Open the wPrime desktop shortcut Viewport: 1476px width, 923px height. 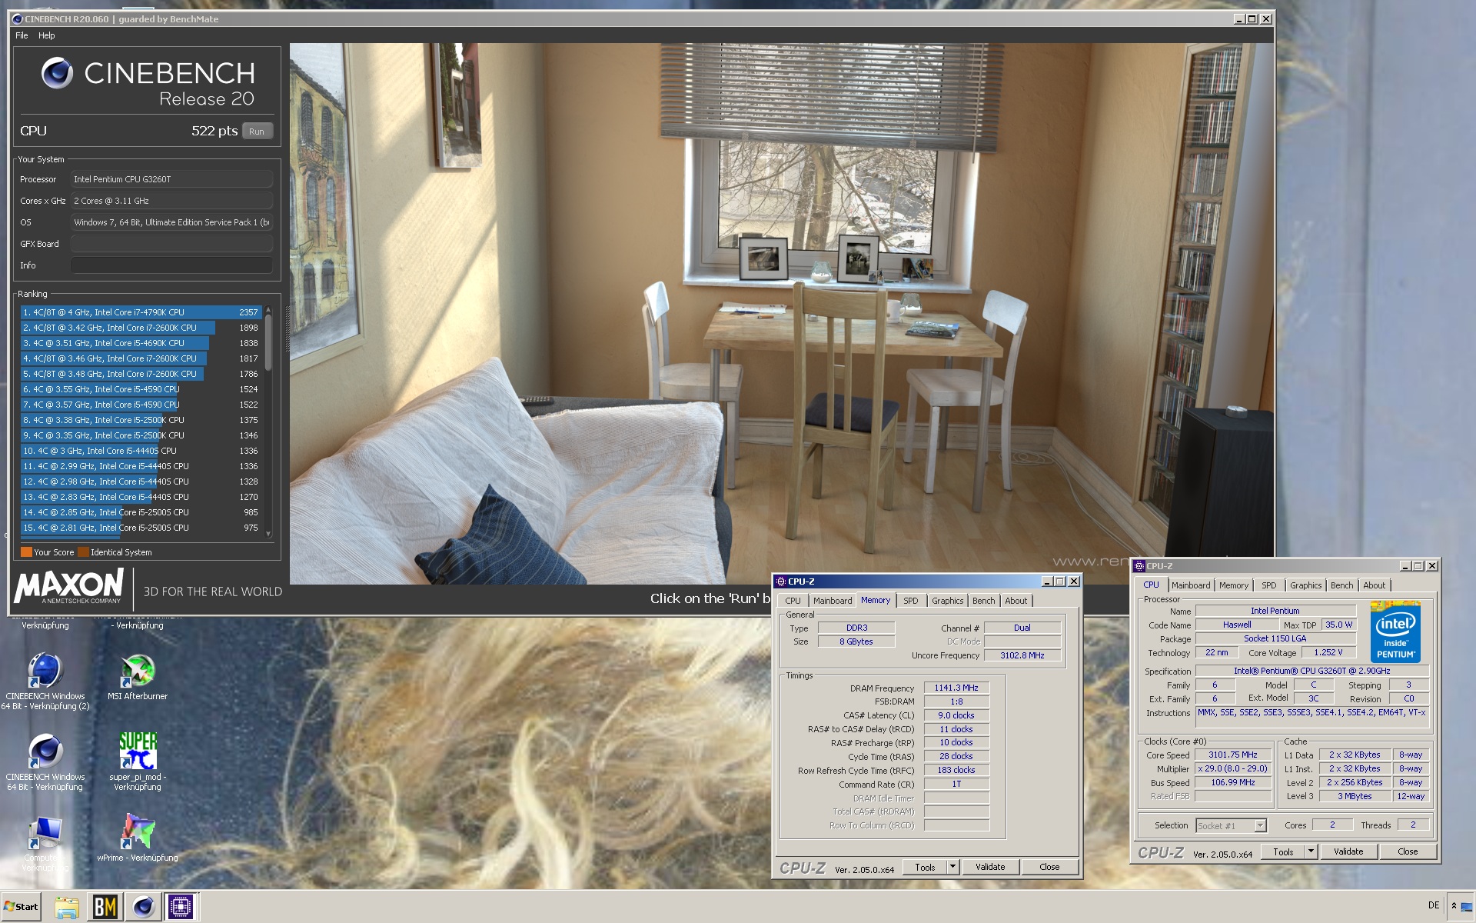tap(138, 838)
